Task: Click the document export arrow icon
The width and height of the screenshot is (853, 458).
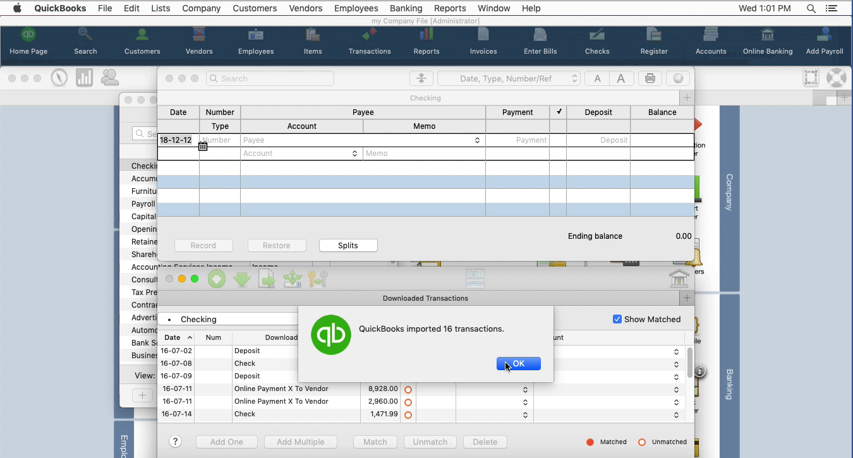Action: (x=267, y=279)
